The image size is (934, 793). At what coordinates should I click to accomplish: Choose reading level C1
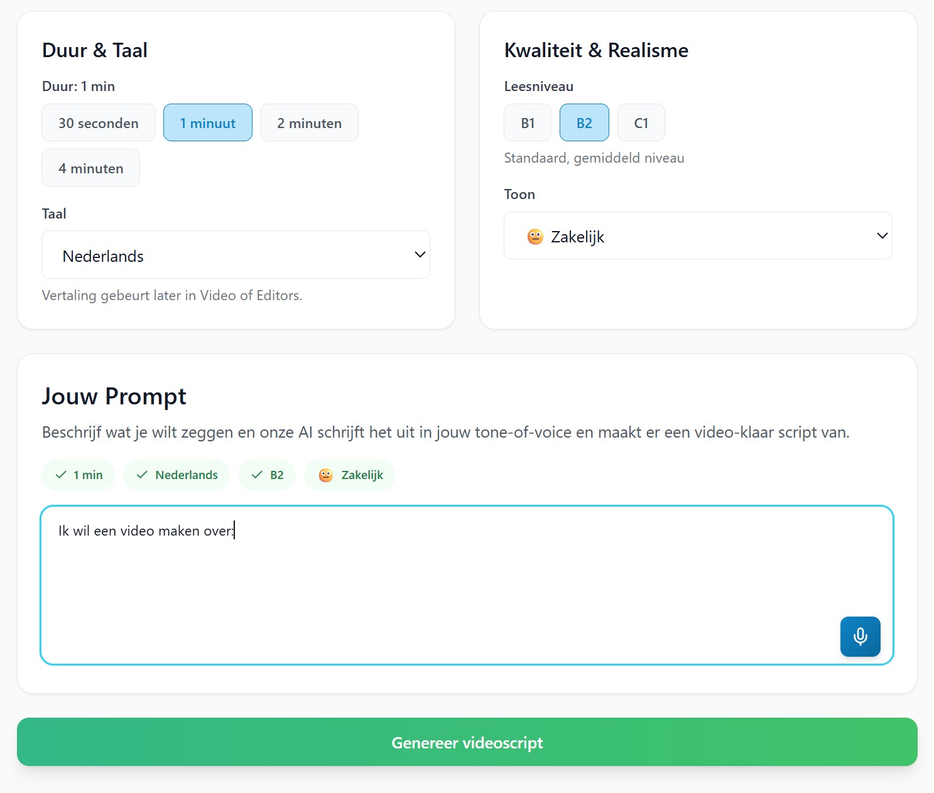[x=641, y=123]
